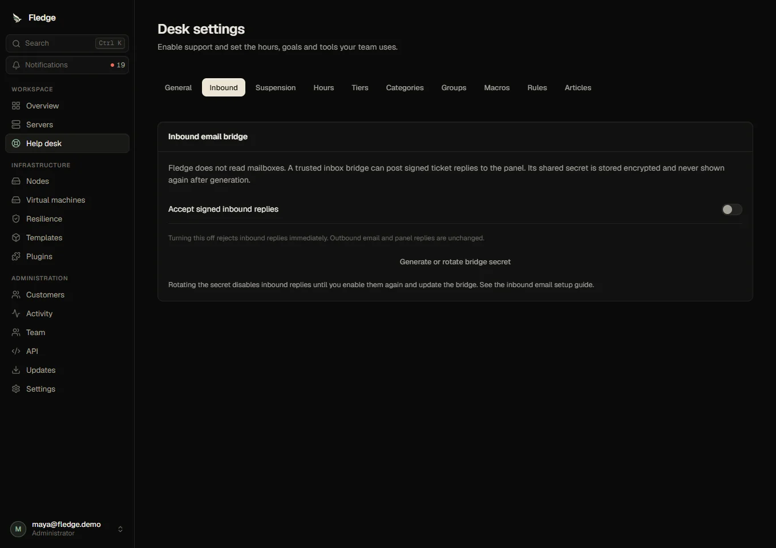The height and width of the screenshot is (548, 776).
Task: Open the Categories tab
Action: pyautogui.click(x=405, y=87)
